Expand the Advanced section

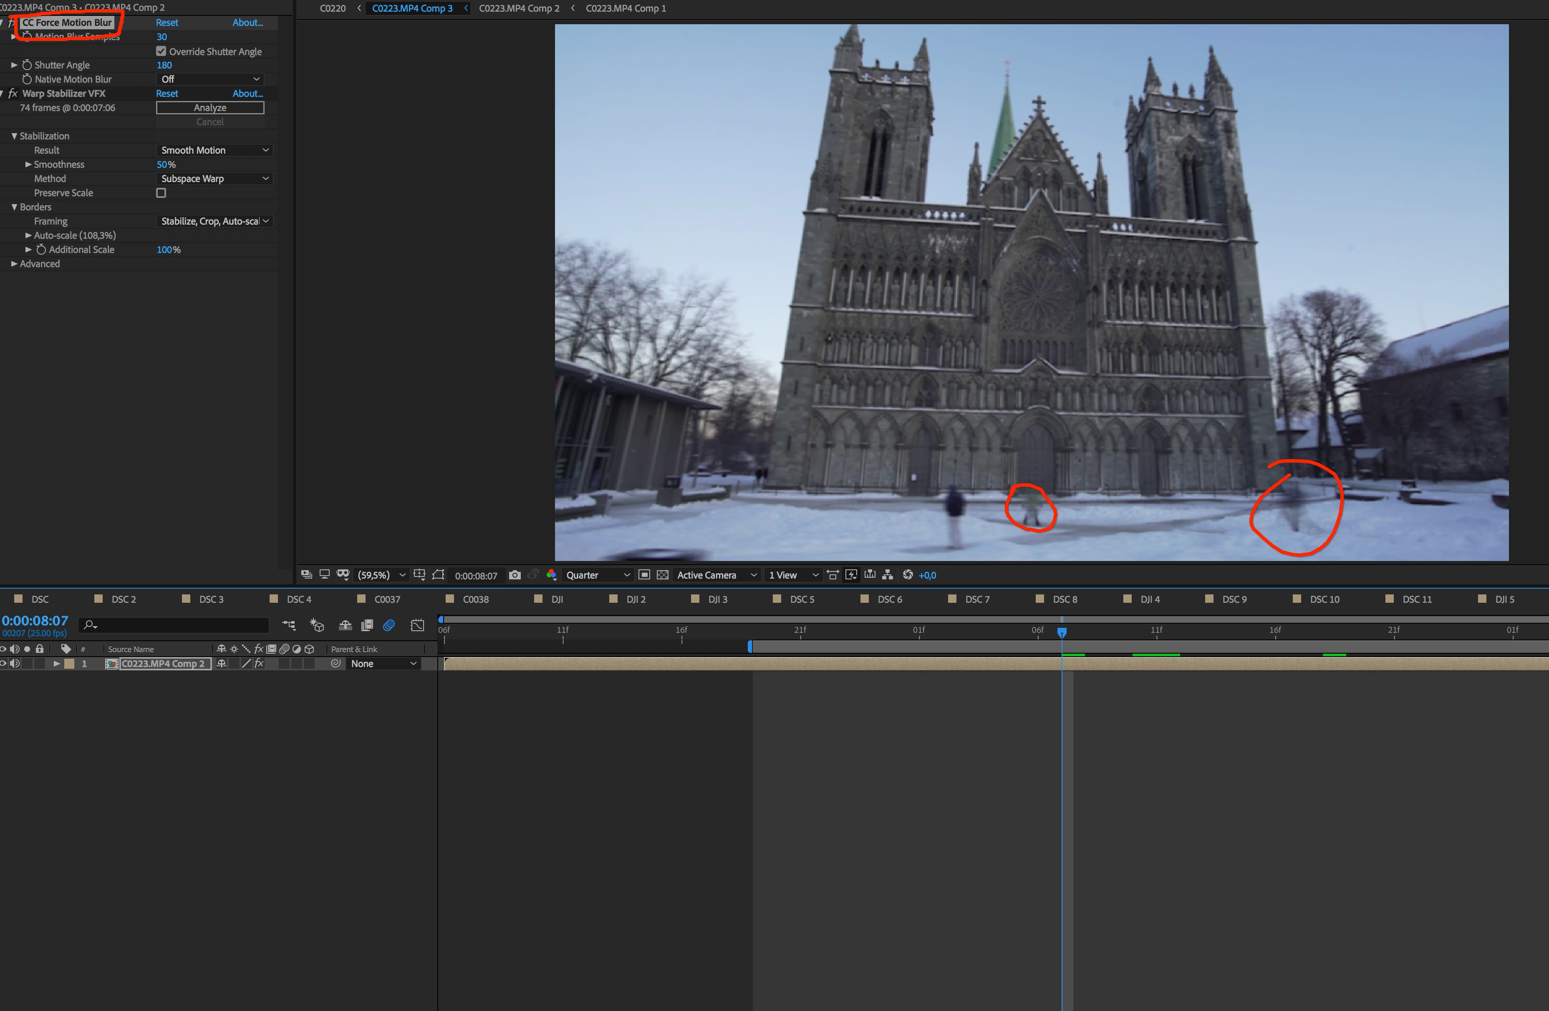14,264
